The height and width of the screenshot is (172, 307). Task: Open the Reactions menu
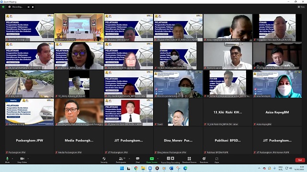tap(204, 160)
